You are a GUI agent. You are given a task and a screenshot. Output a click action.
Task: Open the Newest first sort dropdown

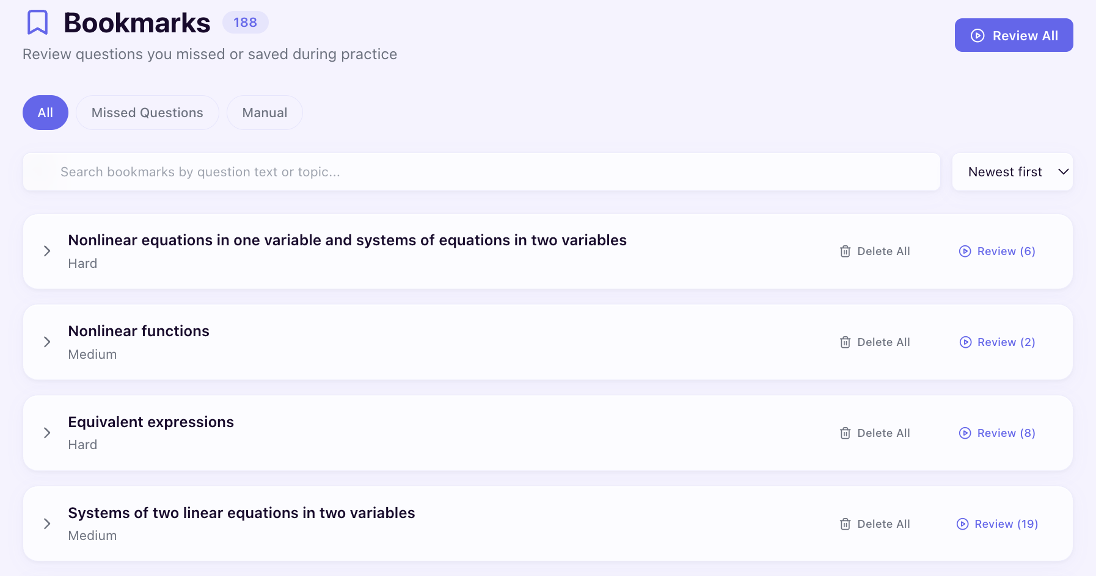tap(1012, 171)
